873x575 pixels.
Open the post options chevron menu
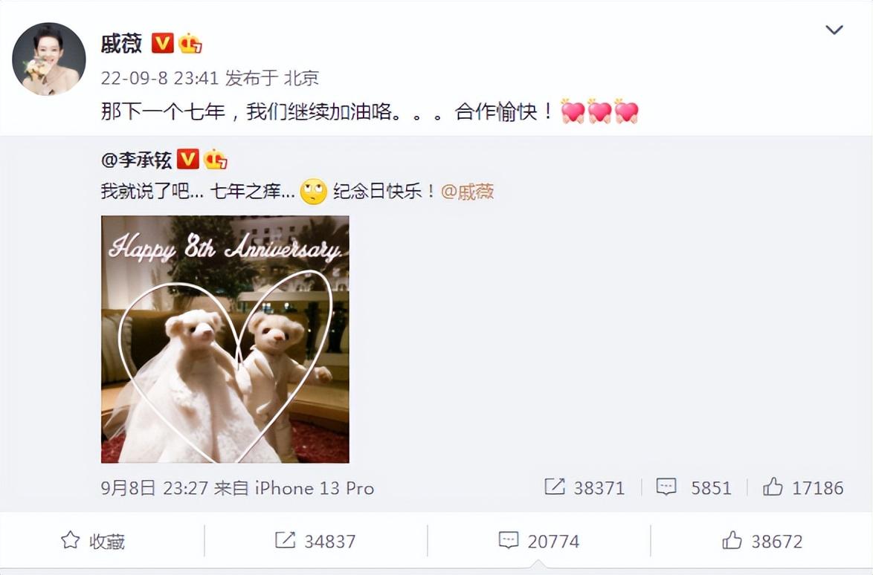[834, 30]
